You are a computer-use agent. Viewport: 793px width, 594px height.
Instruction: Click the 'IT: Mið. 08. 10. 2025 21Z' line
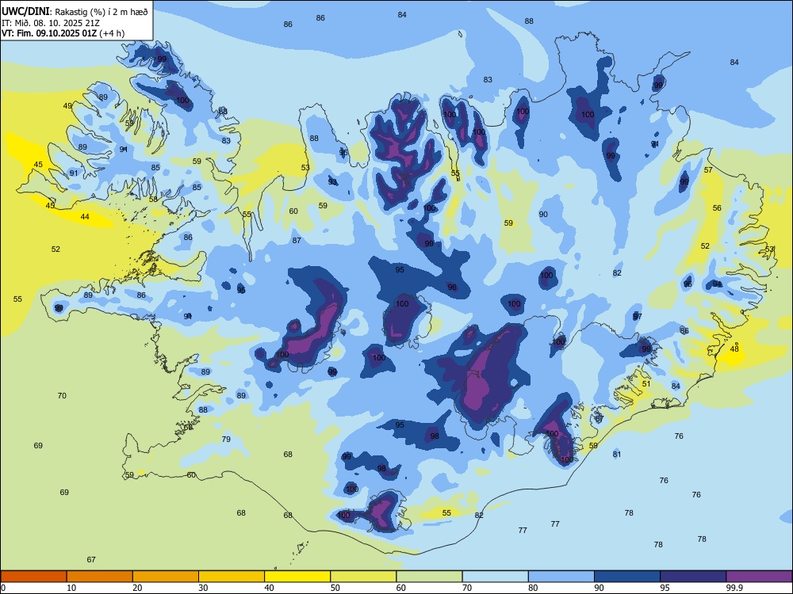pyautogui.click(x=51, y=23)
